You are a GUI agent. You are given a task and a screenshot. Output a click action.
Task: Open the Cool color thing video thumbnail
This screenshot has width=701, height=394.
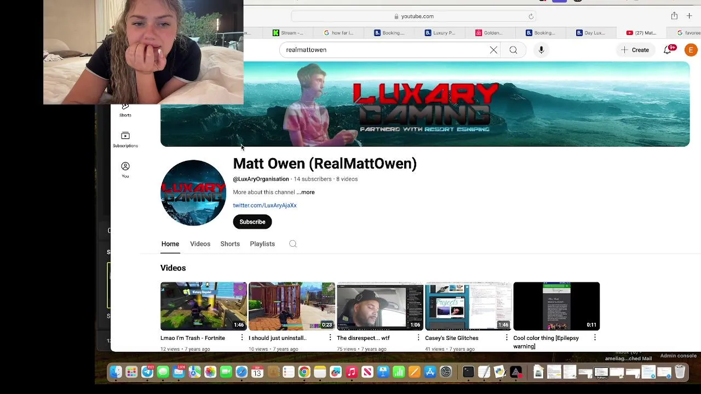(556, 306)
